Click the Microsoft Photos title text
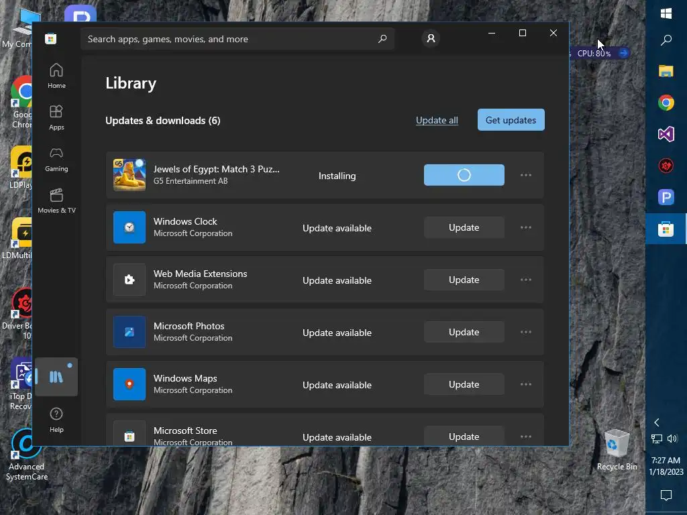687x515 pixels. tap(189, 326)
